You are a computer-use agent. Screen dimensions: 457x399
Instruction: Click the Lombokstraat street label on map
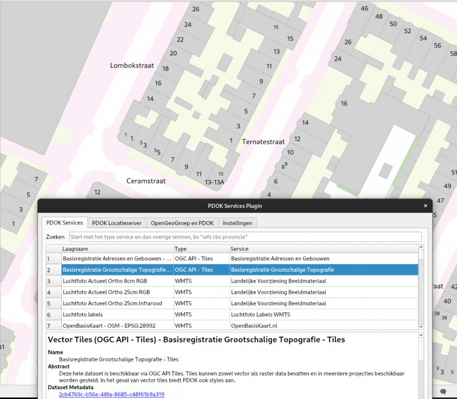point(132,65)
